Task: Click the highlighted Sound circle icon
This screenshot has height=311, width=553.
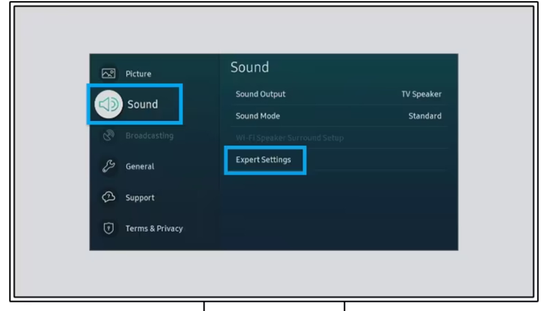Action: [108, 104]
